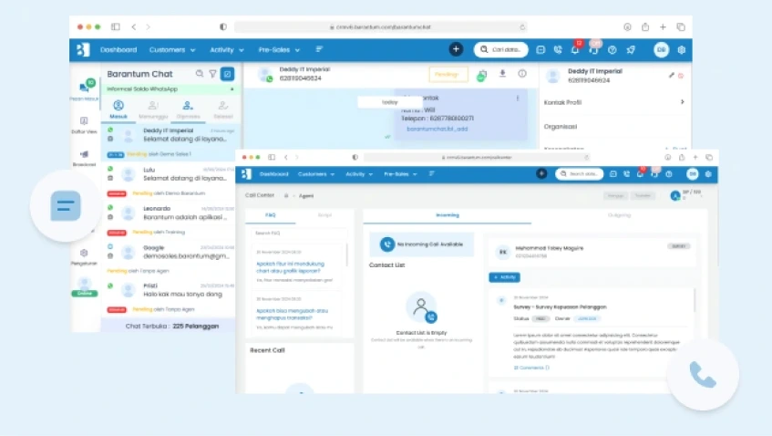
Task: Expand Customers menu in the call center window
Action: (316, 174)
